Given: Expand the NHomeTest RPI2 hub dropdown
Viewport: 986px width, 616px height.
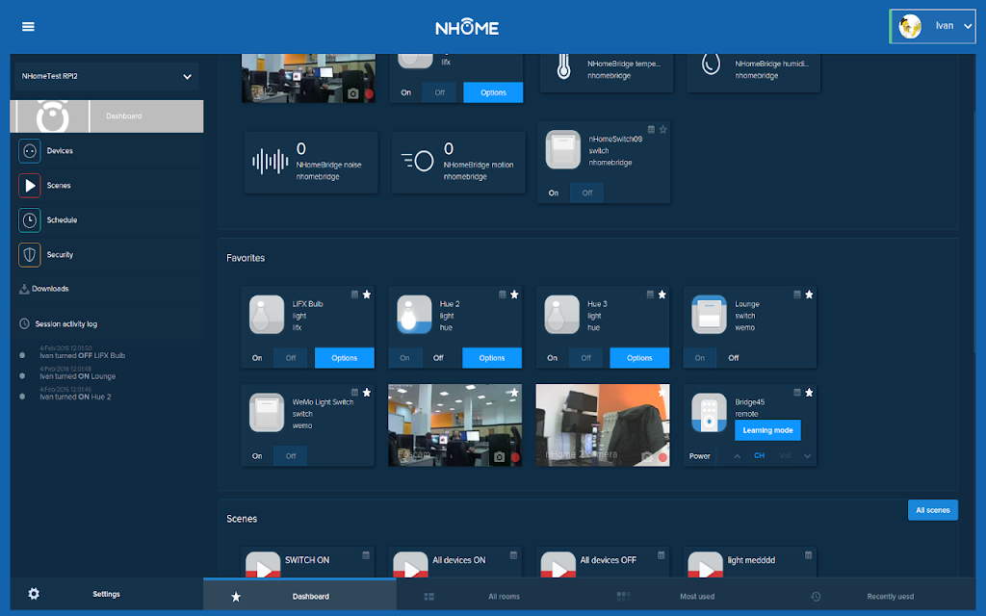Looking at the screenshot, I should (x=107, y=77).
